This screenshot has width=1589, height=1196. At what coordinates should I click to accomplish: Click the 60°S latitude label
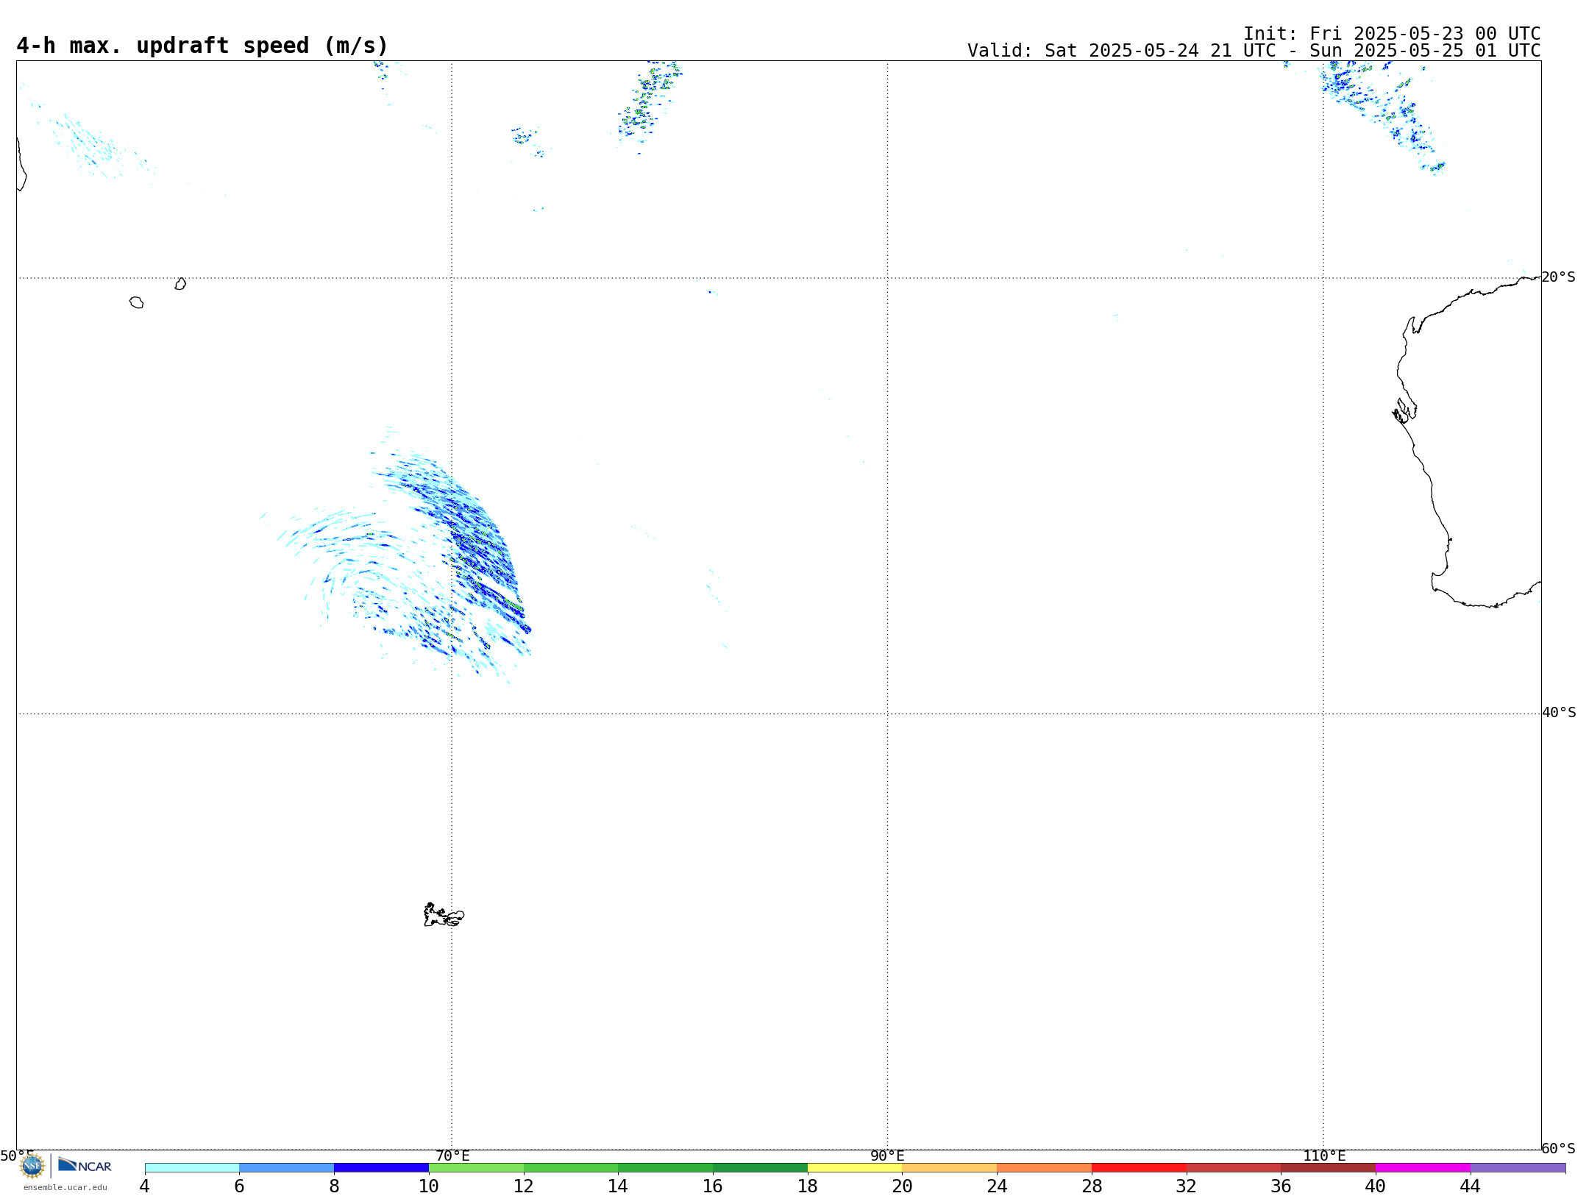(1558, 1148)
